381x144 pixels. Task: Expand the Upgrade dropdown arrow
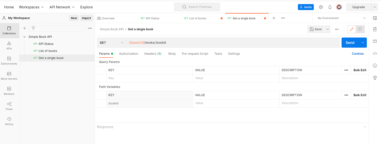coord(375,7)
